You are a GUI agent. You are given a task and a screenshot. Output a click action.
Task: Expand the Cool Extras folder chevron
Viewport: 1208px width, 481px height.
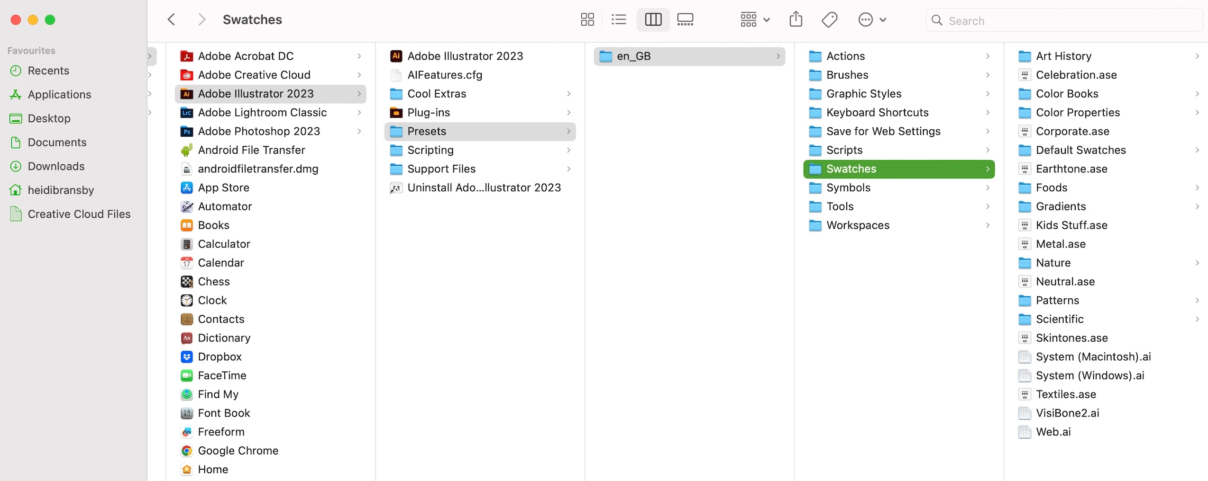click(568, 94)
